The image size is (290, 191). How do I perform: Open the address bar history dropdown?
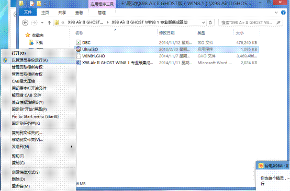(x=203, y=22)
